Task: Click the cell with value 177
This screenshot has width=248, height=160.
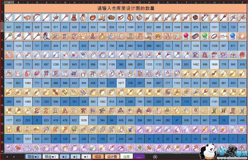Action: [112, 83]
